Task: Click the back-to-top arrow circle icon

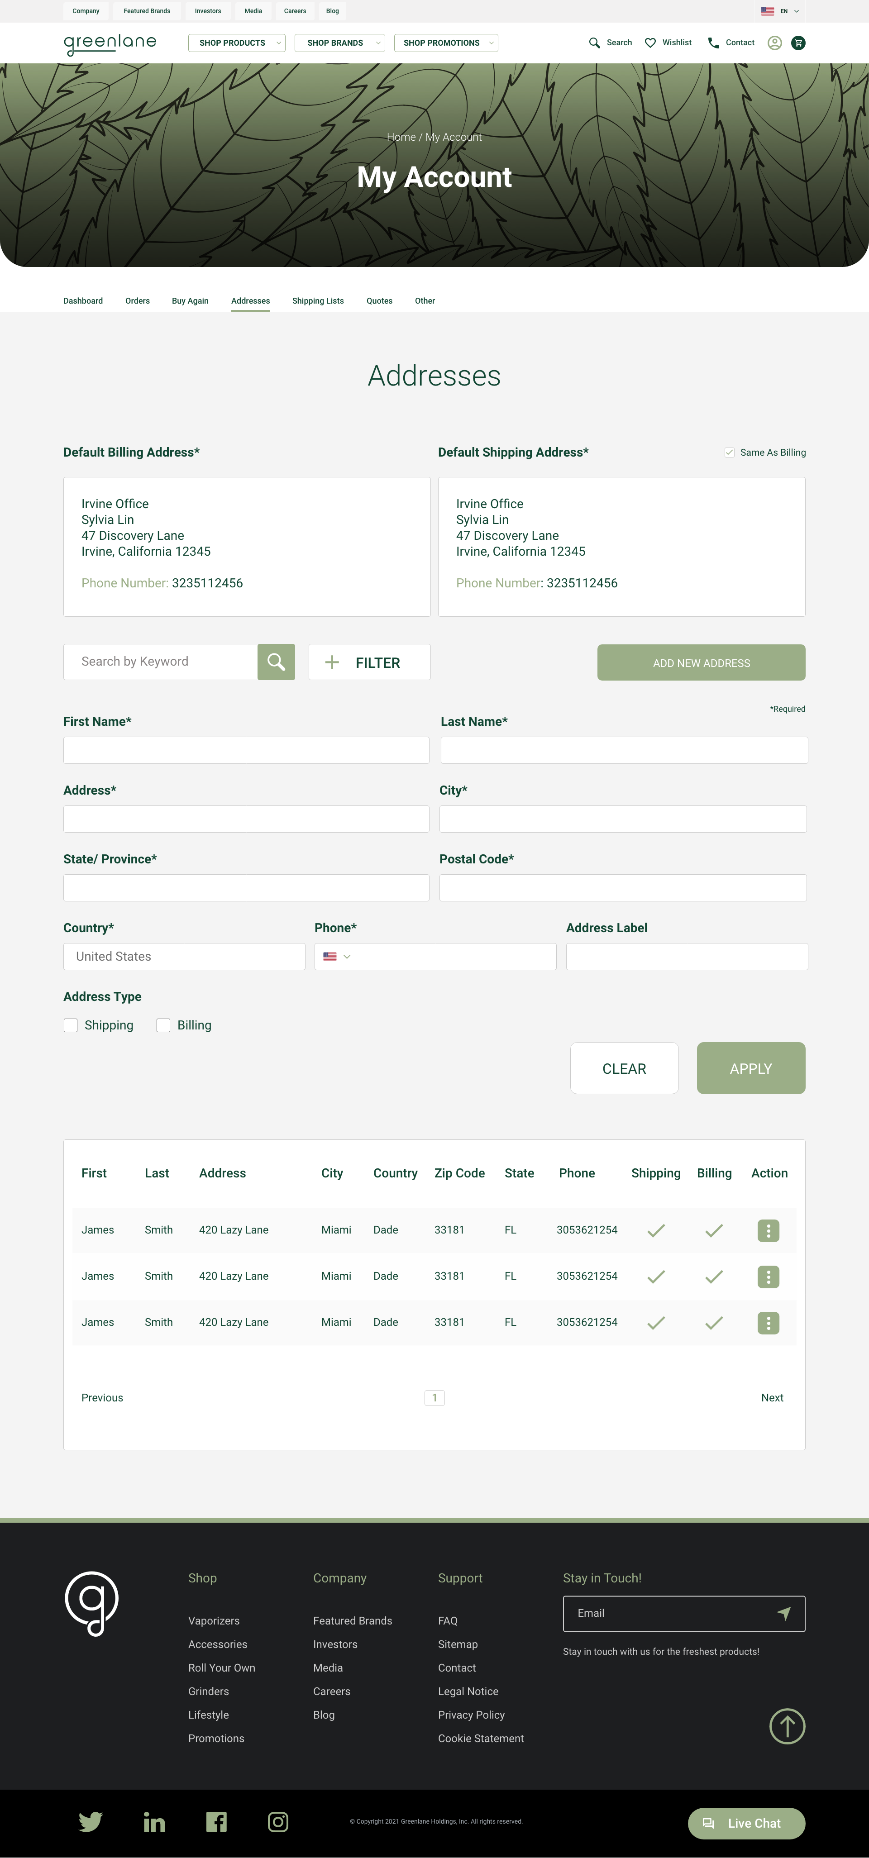Action: click(x=787, y=1727)
